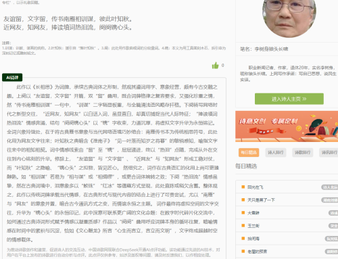
Task: Switch to the 诗歌排行 tab
Action: pyautogui.click(x=302, y=152)
